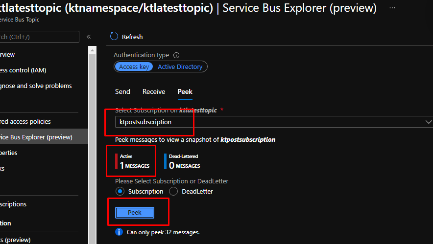The image size is (433, 244).
Task: Click the Refresh label
Action: tap(132, 37)
